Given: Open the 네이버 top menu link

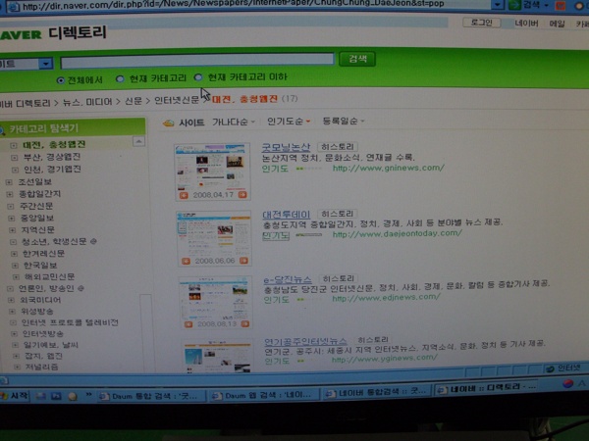Looking at the screenshot, I should coord(526,24).
